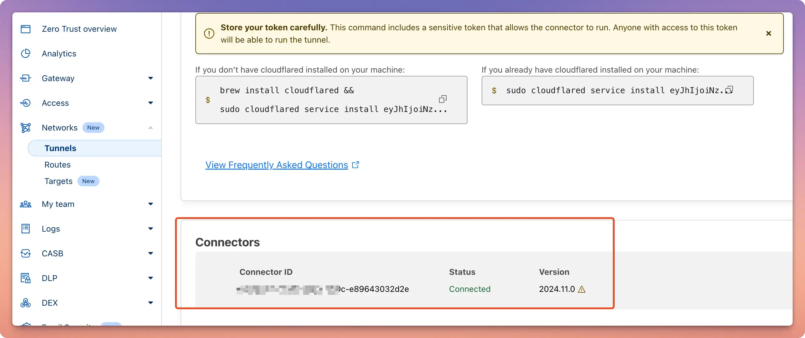The height and width of the screenshot is (338, 805).
Task: Open Zero Trust overview page
Action: (79, 29)
